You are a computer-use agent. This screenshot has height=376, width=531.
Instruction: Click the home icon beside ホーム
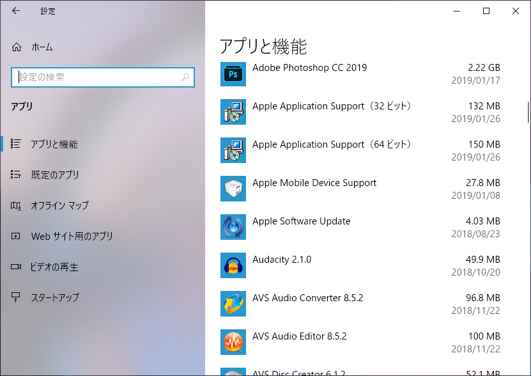16,47
